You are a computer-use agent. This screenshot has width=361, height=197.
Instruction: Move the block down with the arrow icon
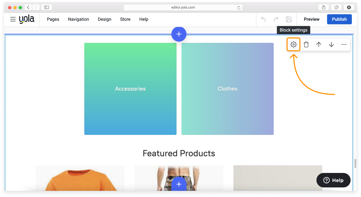pos(331,44)
